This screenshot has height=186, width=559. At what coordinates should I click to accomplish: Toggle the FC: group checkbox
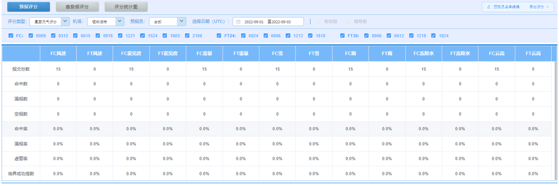[11, 36]
